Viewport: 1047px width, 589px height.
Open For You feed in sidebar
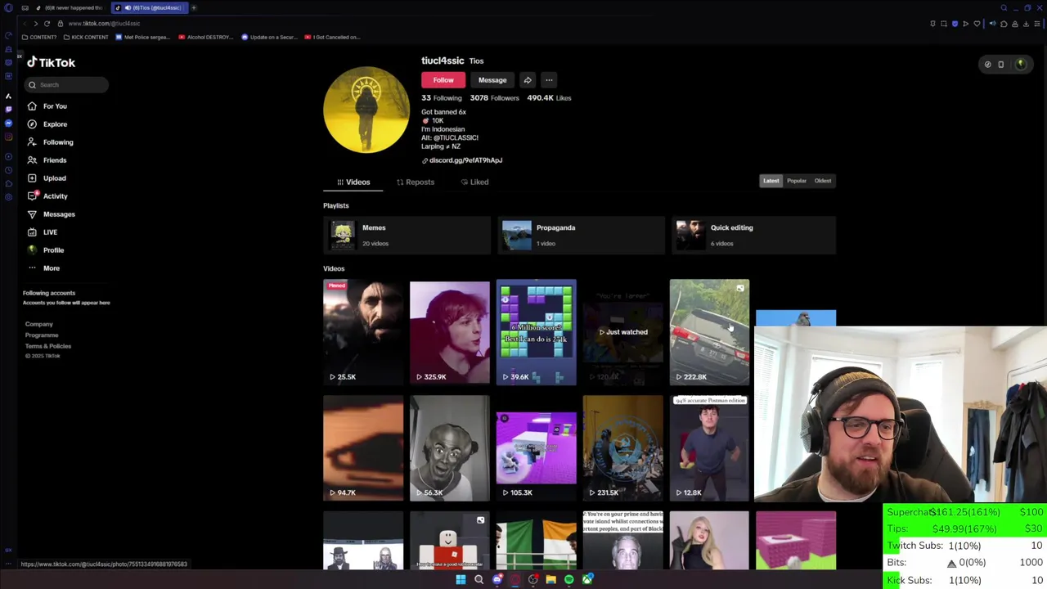(x=47, y=106)
